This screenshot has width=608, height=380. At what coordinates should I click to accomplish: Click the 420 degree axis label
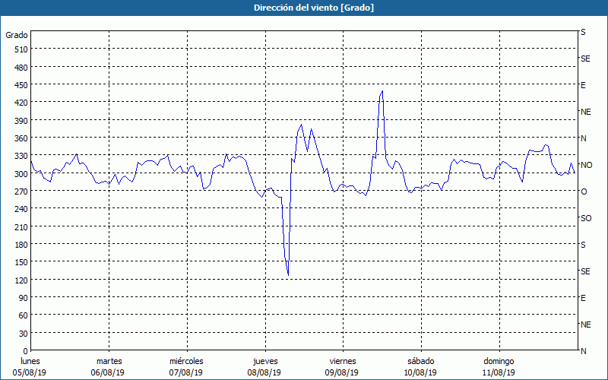pyautogui.click(x=22, y=103)
